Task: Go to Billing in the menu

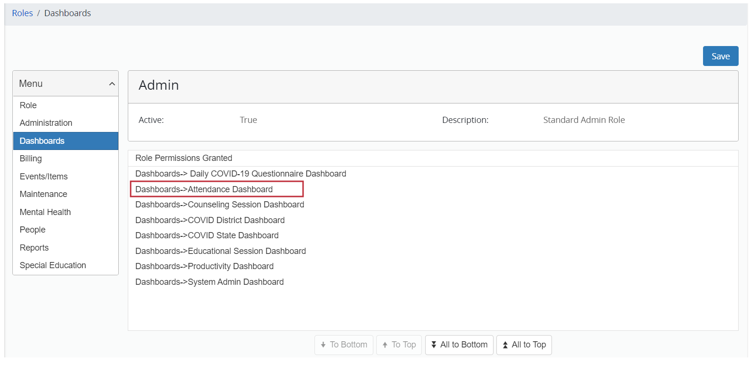Action: (31, 159)
